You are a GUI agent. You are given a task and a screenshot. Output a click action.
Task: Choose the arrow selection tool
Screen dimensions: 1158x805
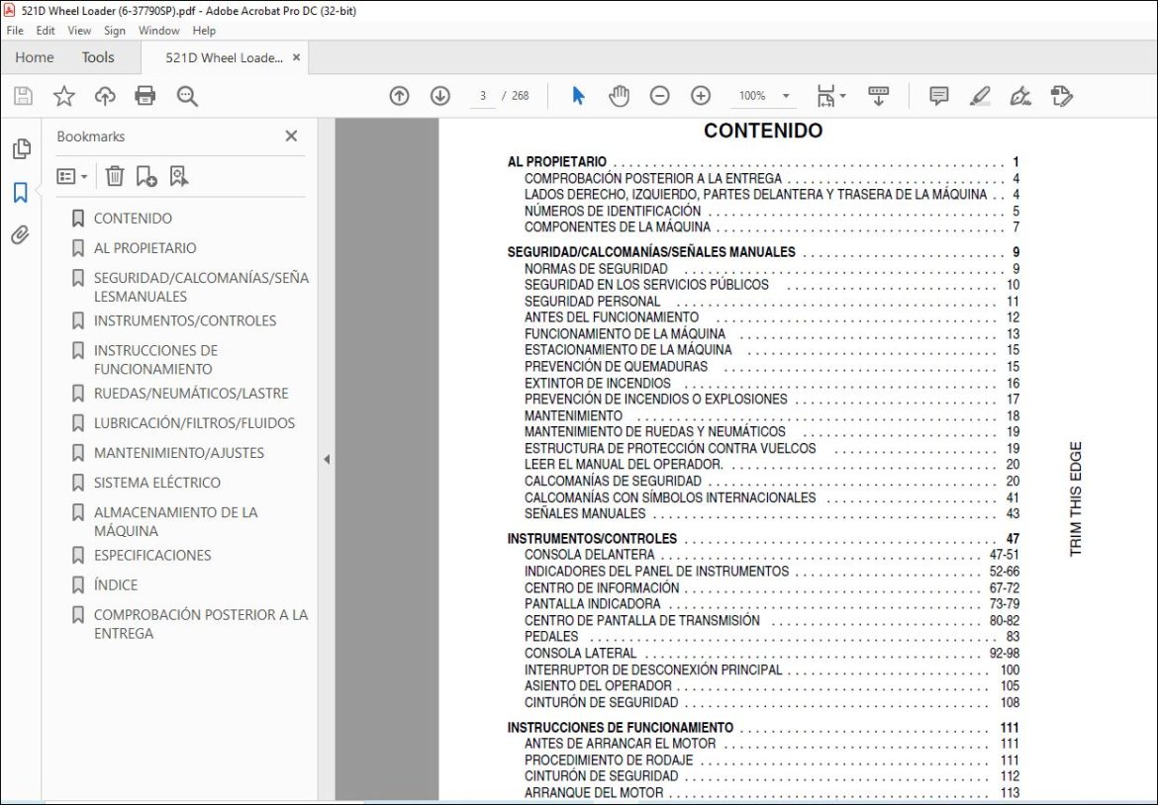tap(578, 96)
